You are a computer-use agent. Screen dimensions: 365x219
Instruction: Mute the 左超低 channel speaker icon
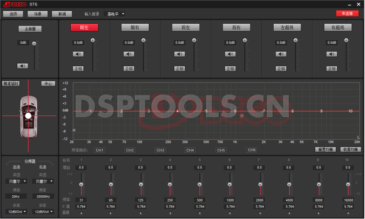281,54
